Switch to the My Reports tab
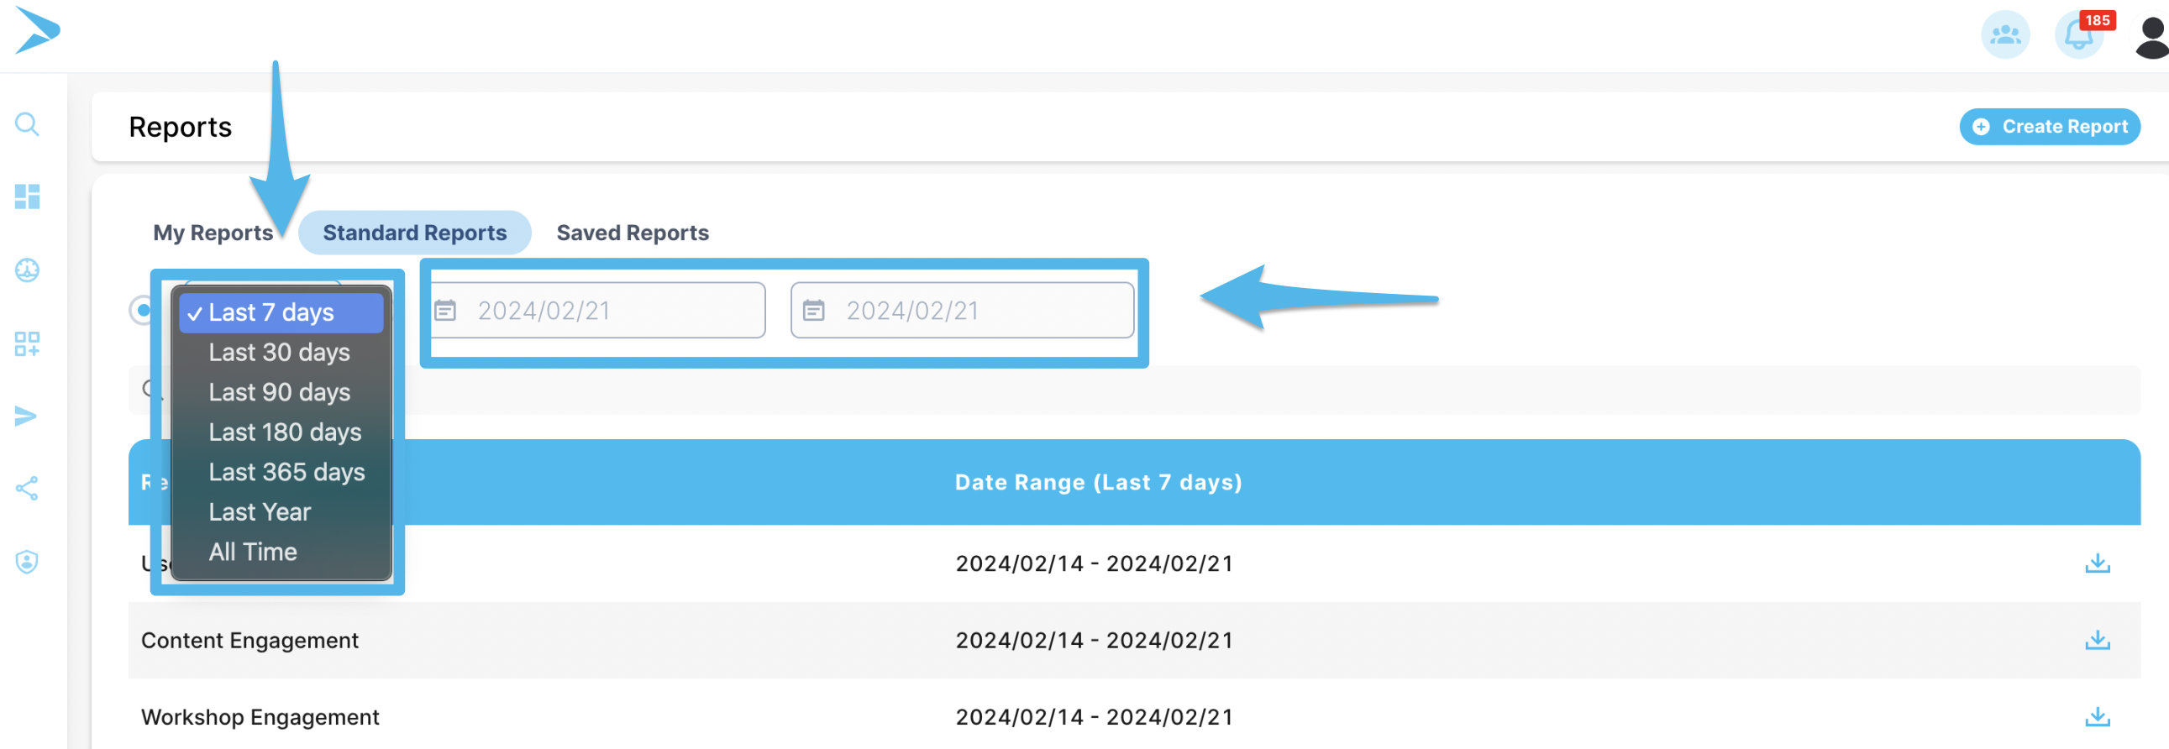 pyautogui.click(x=213, y=233)
